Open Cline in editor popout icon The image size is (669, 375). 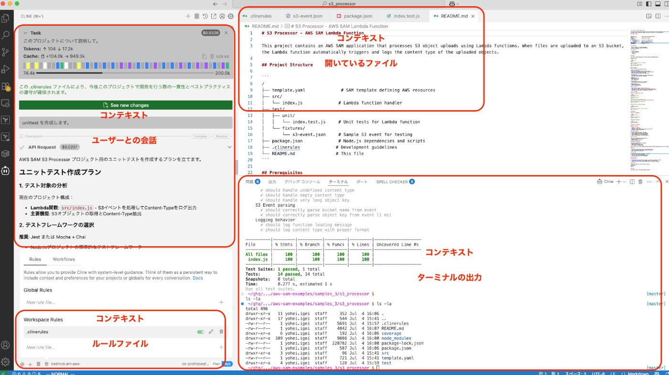click(214, 16)
